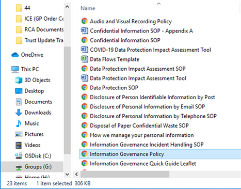Select file Confidential Information SOP - Appendix A

tap(141, 31)
